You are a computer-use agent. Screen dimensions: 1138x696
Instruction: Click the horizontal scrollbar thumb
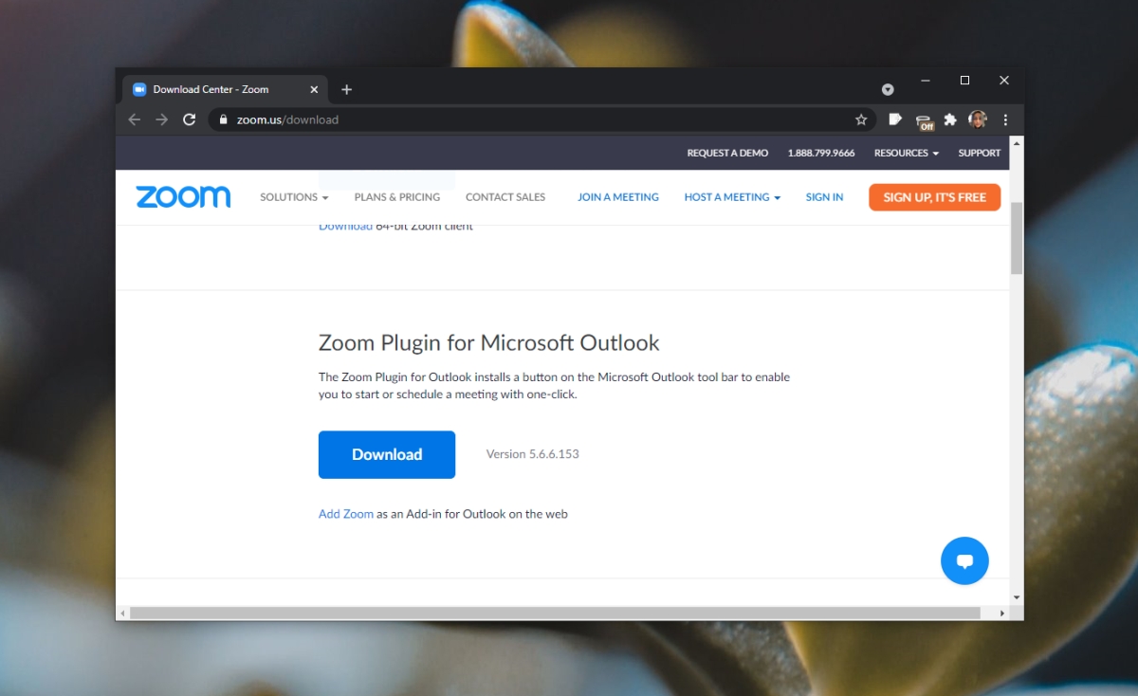tap(555, 614)
